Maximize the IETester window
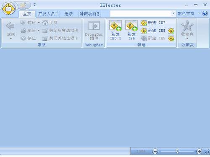This screenshot has height=157, width=210. point(196,5)
